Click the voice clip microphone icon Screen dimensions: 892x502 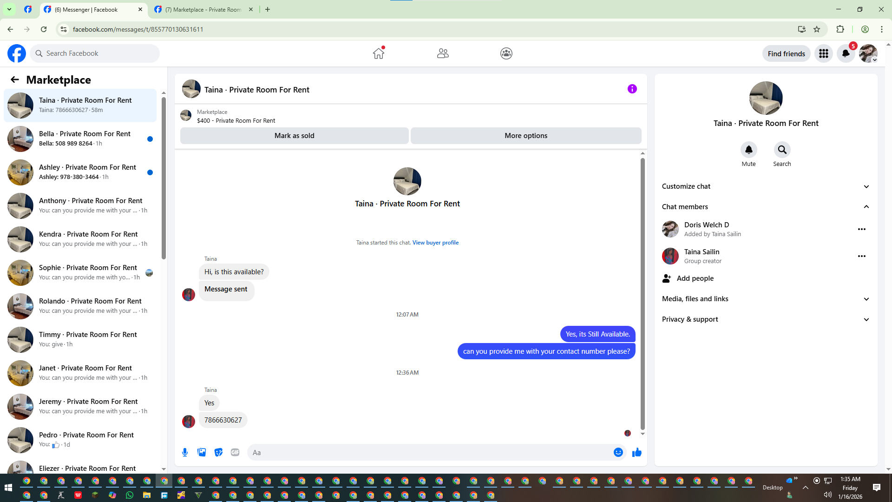click(x=185, y=452)
